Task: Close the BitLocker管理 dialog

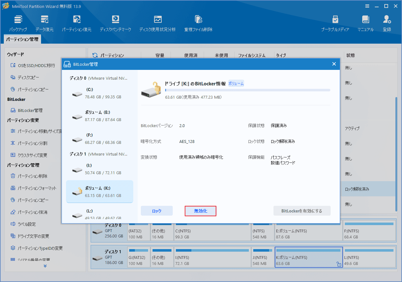Action: [334, 64]
